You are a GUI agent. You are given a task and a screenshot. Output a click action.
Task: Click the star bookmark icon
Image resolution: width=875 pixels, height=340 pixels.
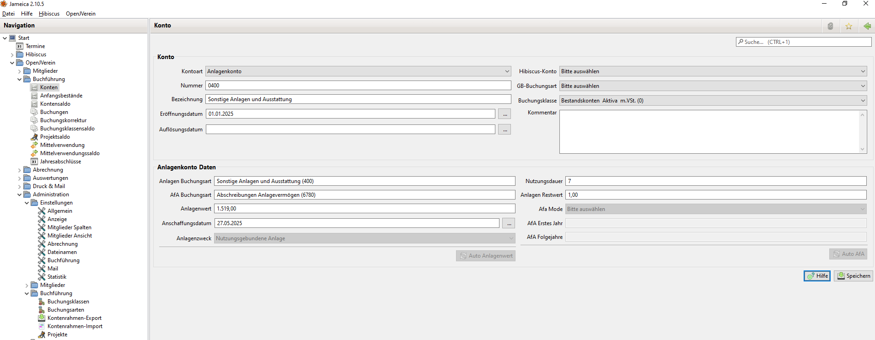click(x=848, y=26)
